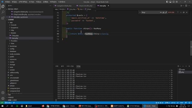Viewport: 192px width, 108px height.
Task: Click the PHP language mode in status bar
Action: click(x=181, y=103)
